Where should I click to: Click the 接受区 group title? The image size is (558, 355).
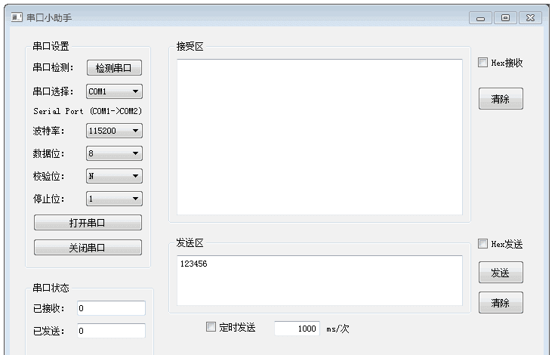(x=190, y=47)
